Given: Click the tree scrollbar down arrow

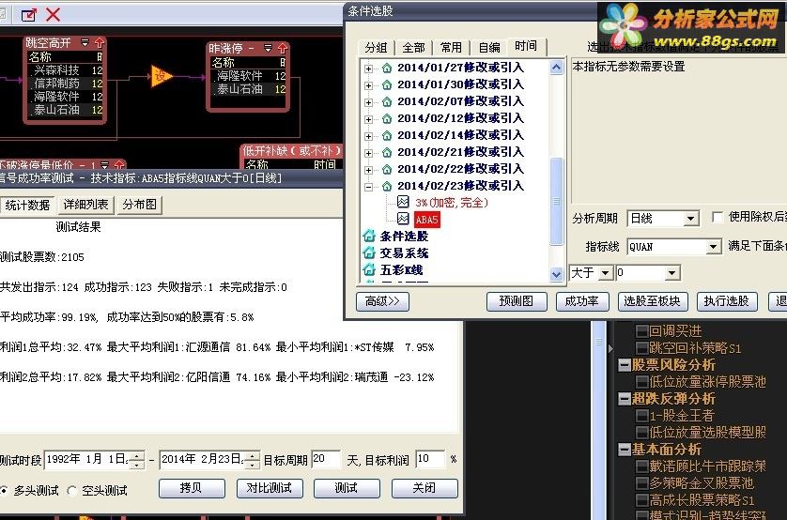Looking at the screenshot, I should 556,274.
